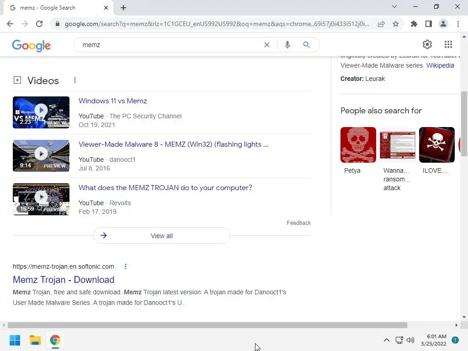Click the horizontal page scrollbar
Viewport: 468px width, 351px height.
(x=207, y=325)
